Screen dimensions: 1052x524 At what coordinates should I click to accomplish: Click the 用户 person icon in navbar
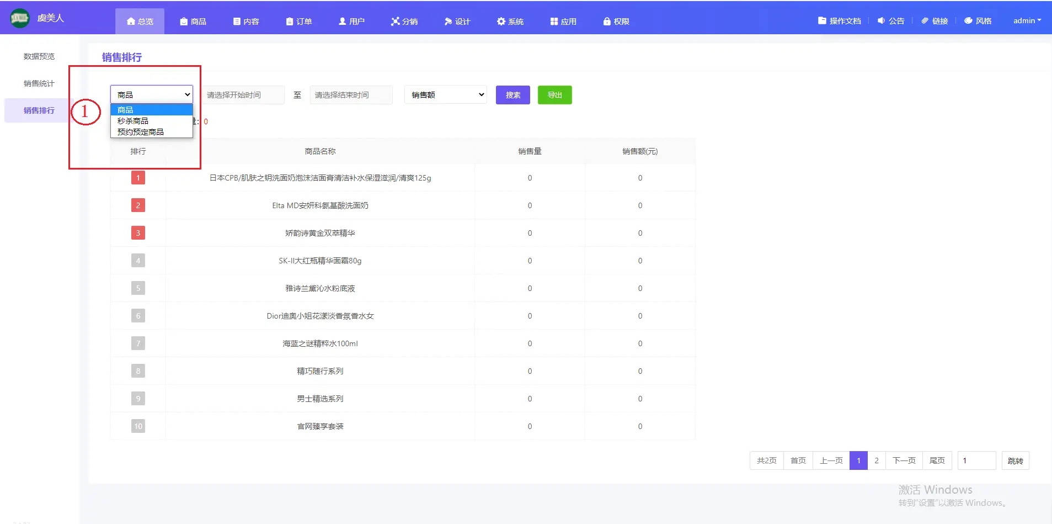click(343, 22)
